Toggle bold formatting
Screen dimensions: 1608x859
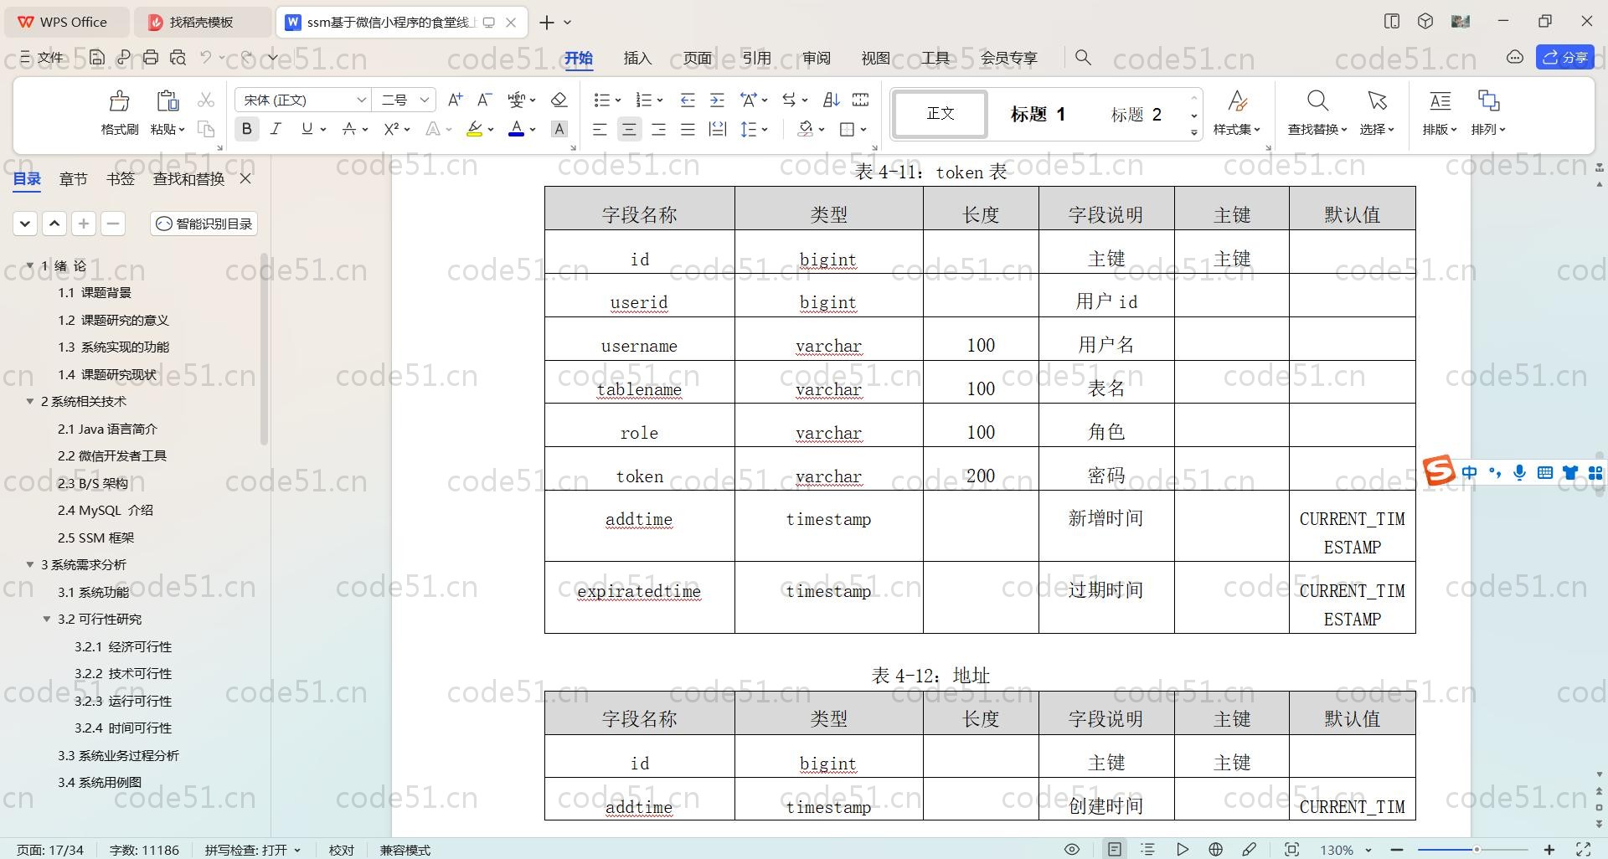[246, 129]
